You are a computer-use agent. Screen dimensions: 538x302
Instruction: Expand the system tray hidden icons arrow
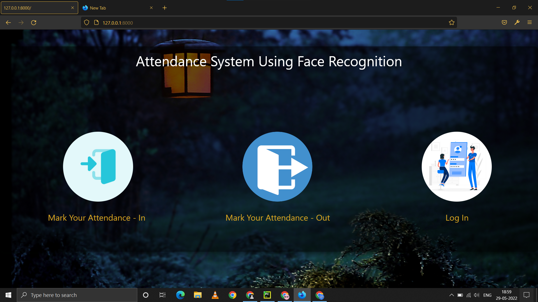(451, 295)
